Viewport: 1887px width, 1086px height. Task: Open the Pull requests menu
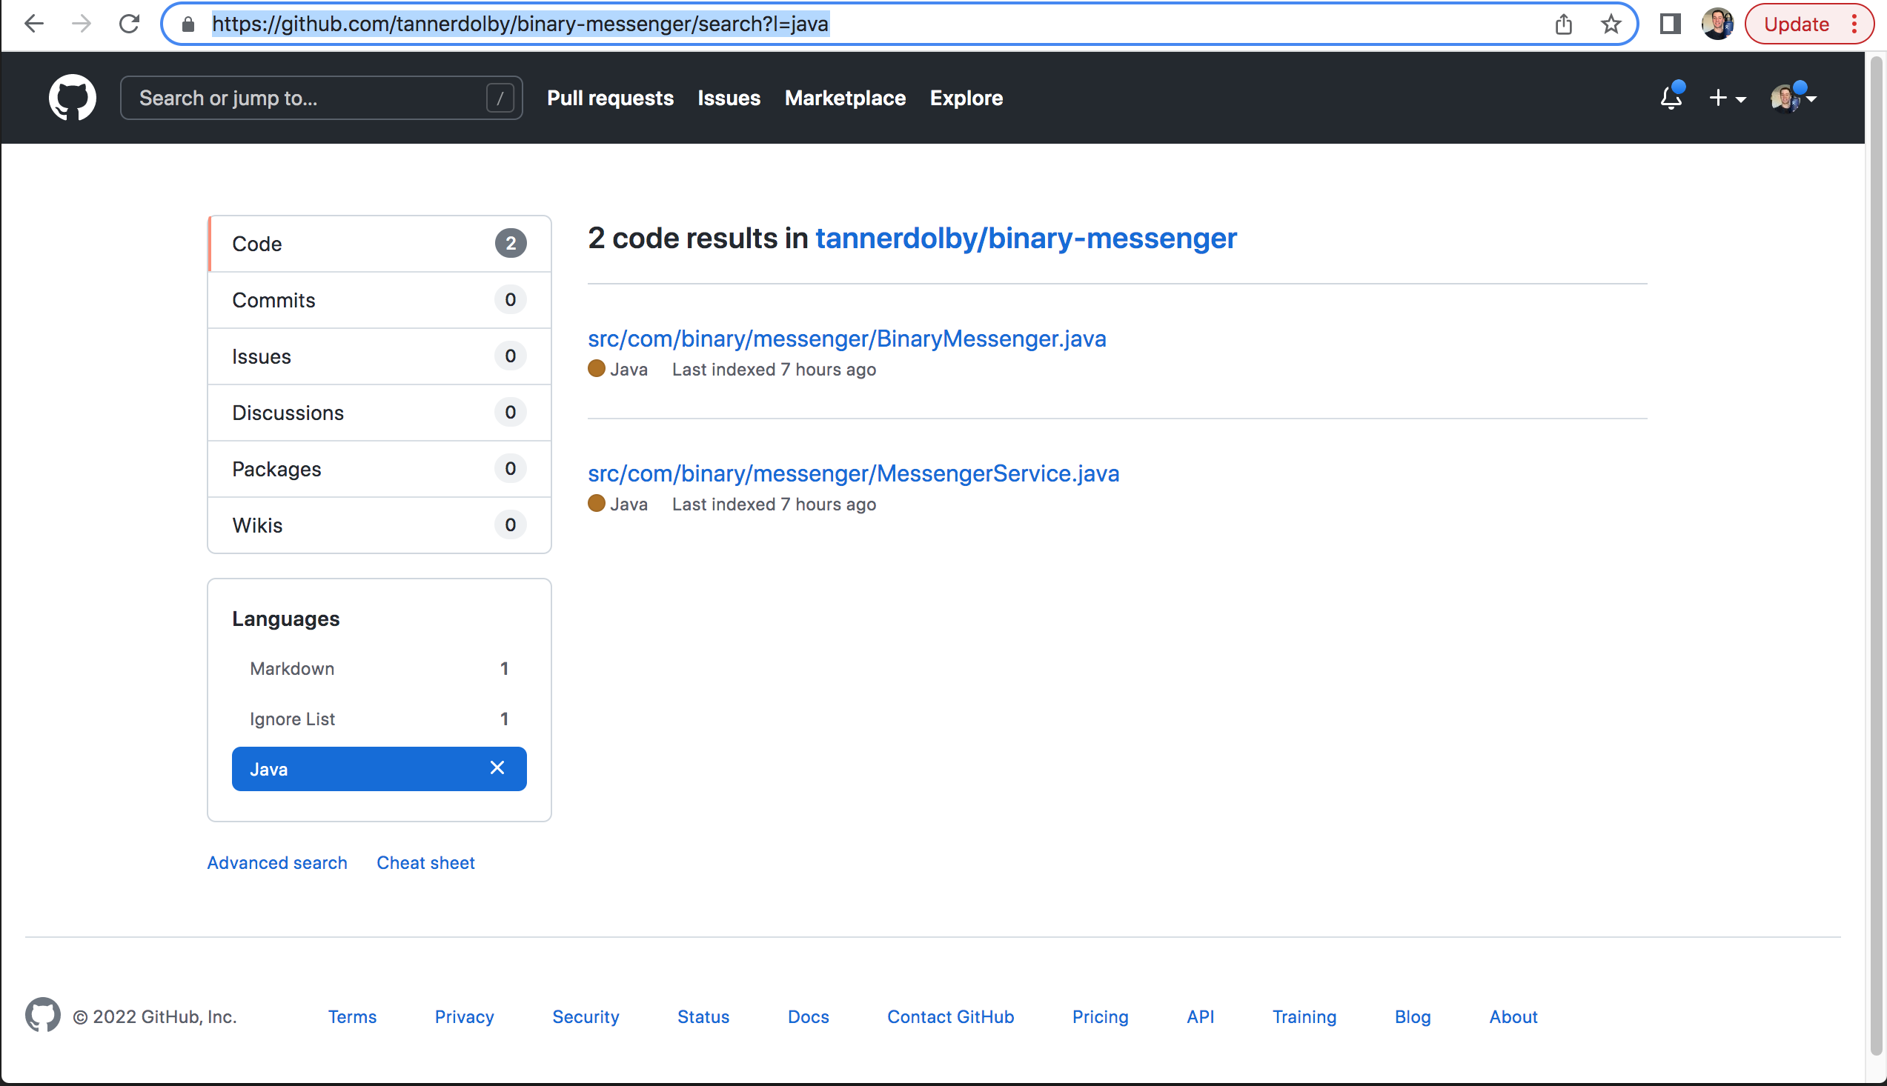[x=610, y=98]
